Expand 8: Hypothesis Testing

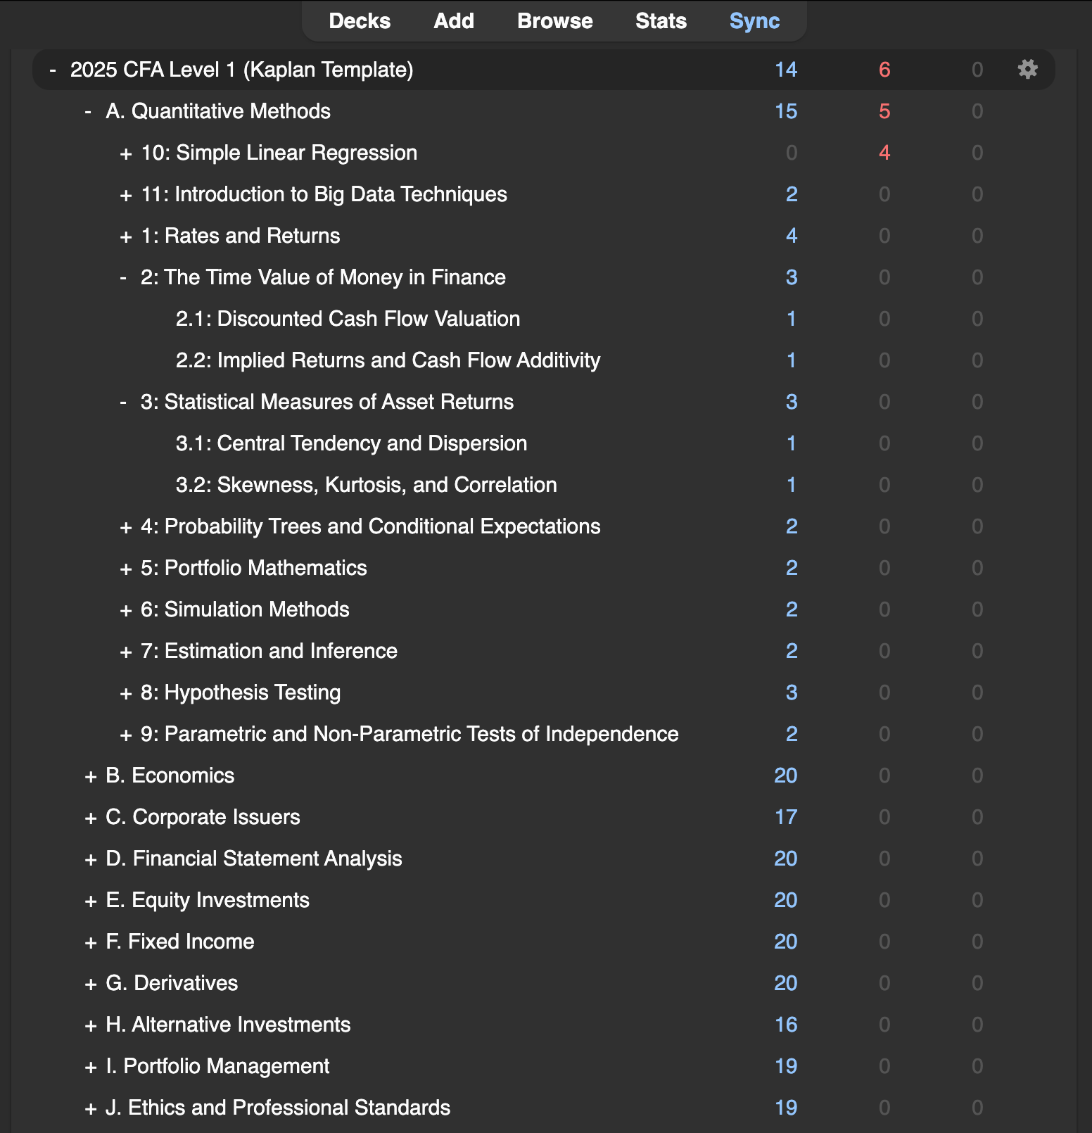pos(126,693)
